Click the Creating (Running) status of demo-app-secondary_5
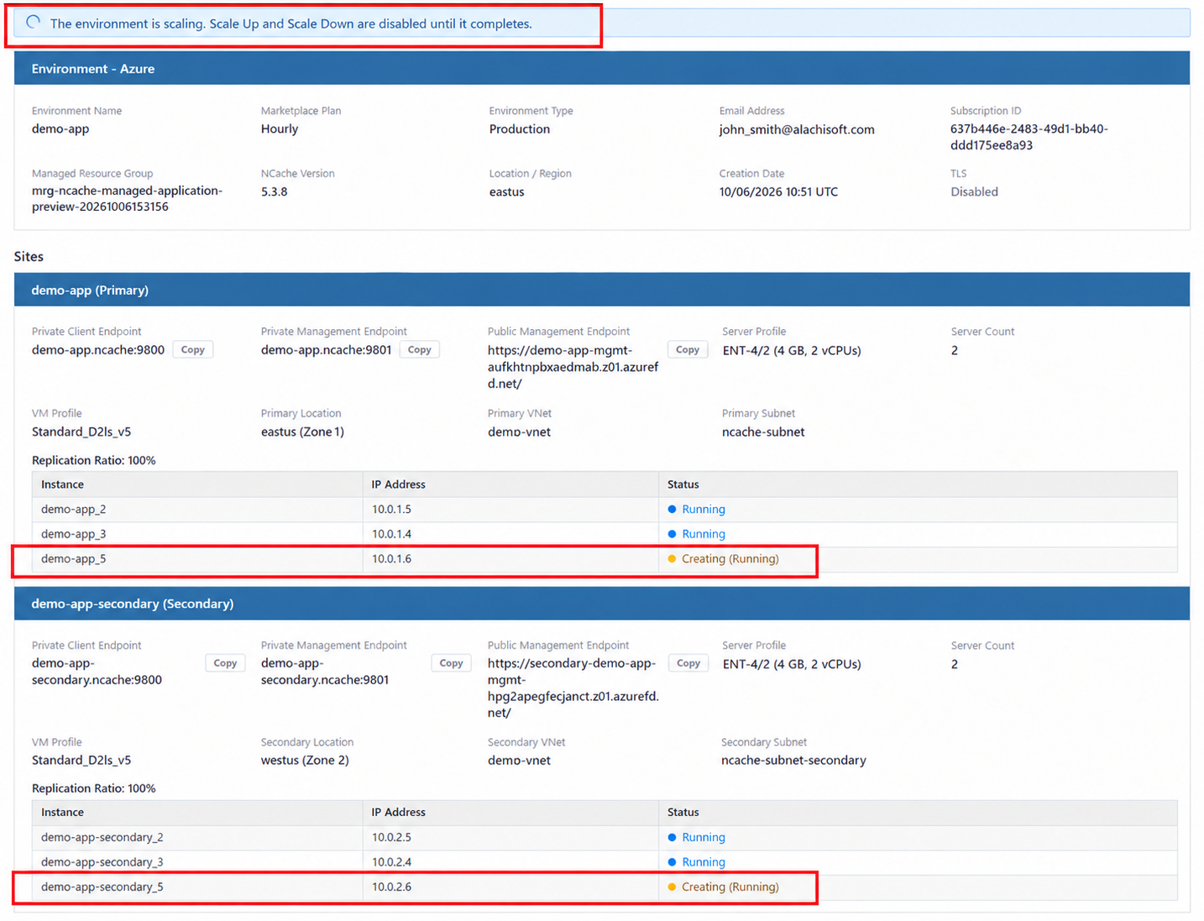Image resolution: width=1204 pixels, height=921 pixels. coord(730,887)
